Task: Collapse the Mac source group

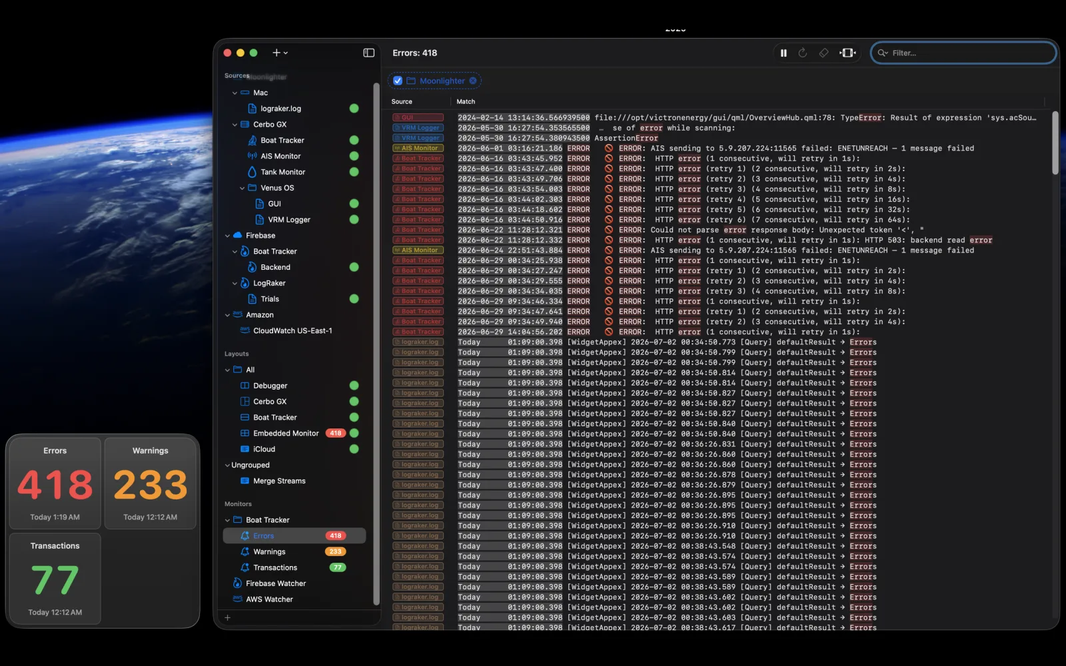Action: click(235, 93)
